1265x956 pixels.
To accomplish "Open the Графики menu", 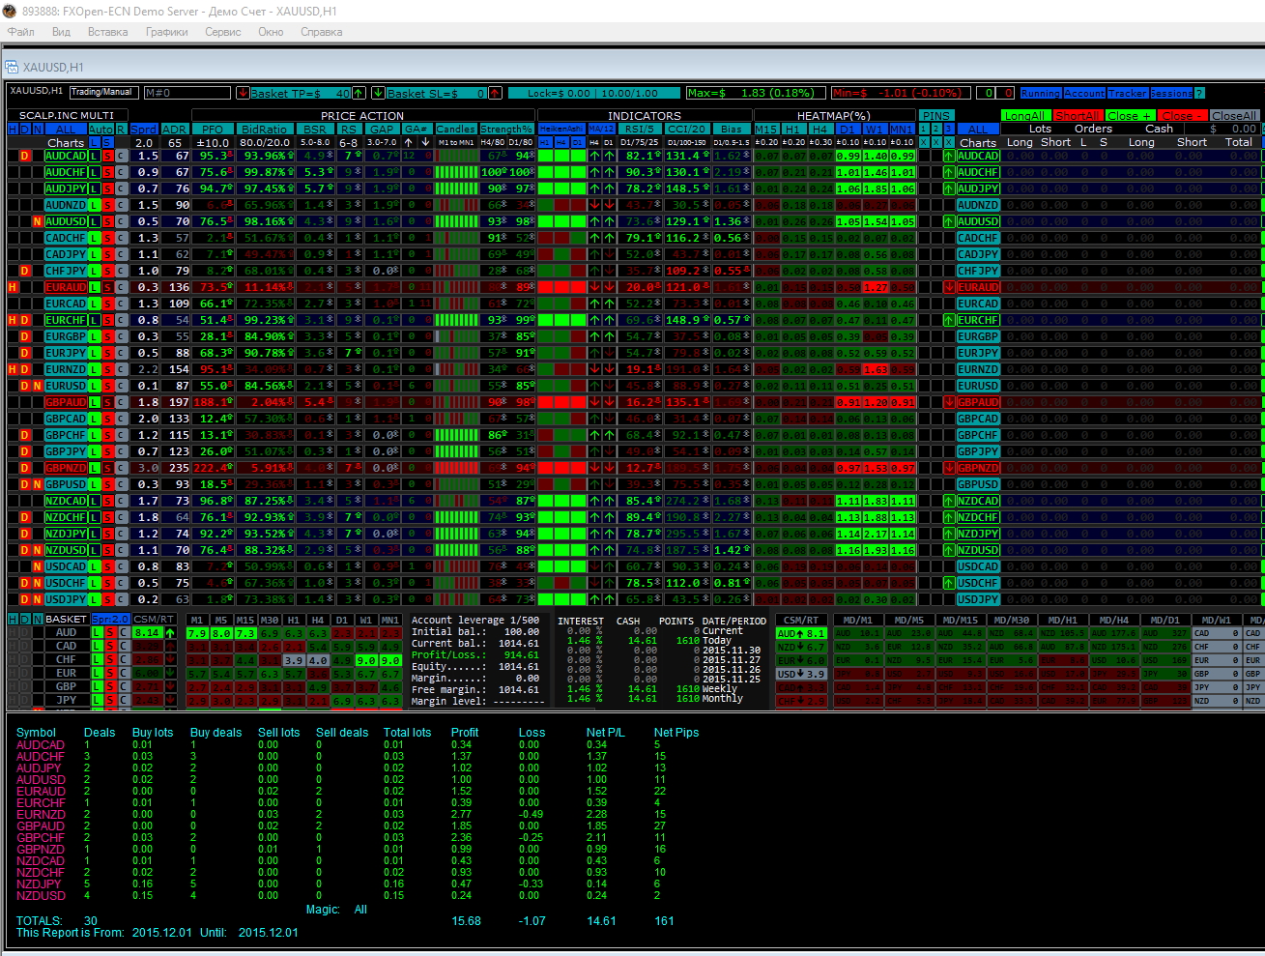I will click(167, 32).
